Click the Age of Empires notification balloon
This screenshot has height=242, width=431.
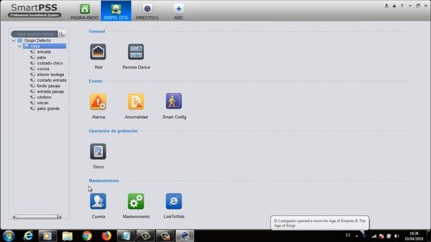pos(320,223)
